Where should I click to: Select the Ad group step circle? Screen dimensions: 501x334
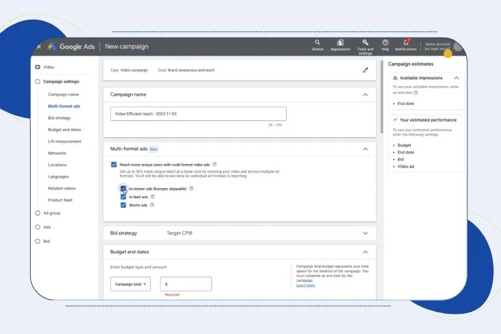pos(38,213)
